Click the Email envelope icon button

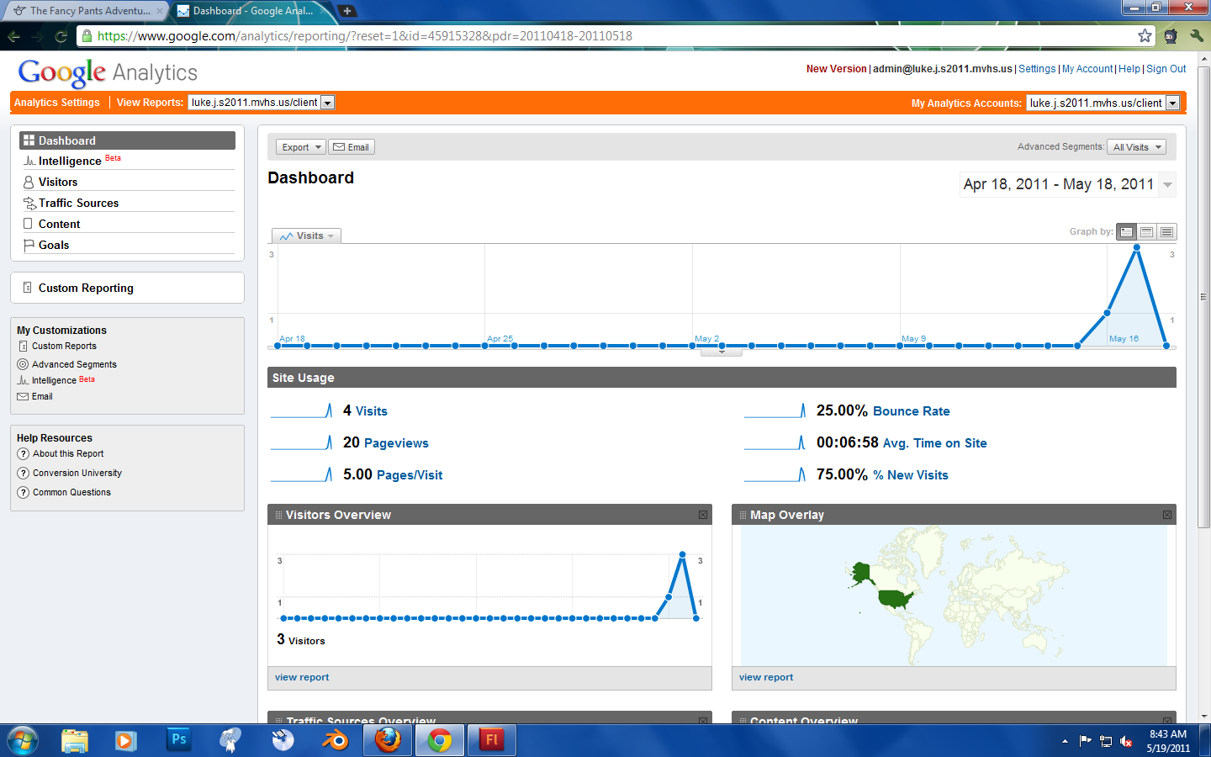(351, 147)
